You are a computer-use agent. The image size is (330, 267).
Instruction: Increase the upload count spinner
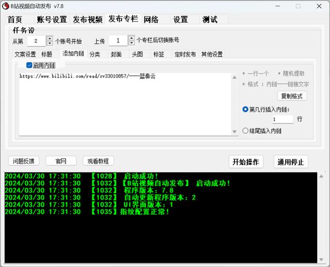(x=131, y=38)
